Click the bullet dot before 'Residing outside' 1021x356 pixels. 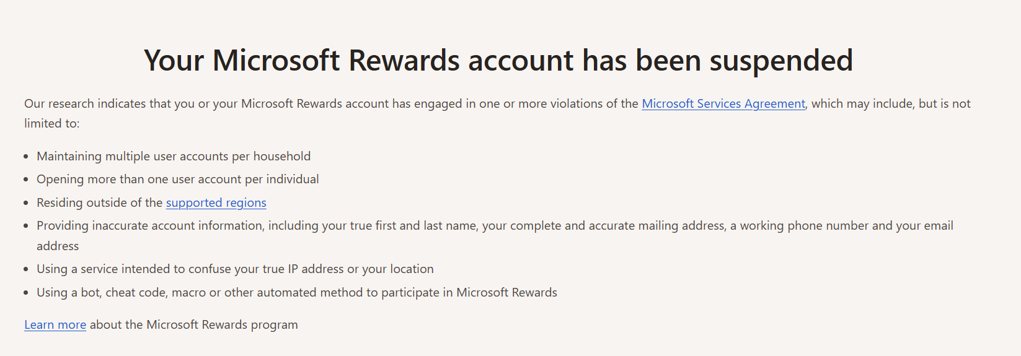pos(26,203)
